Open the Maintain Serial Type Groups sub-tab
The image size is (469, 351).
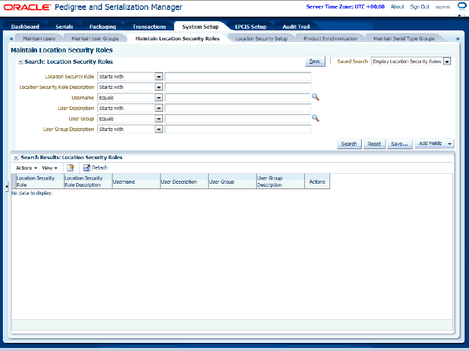(x=404, y=39)
